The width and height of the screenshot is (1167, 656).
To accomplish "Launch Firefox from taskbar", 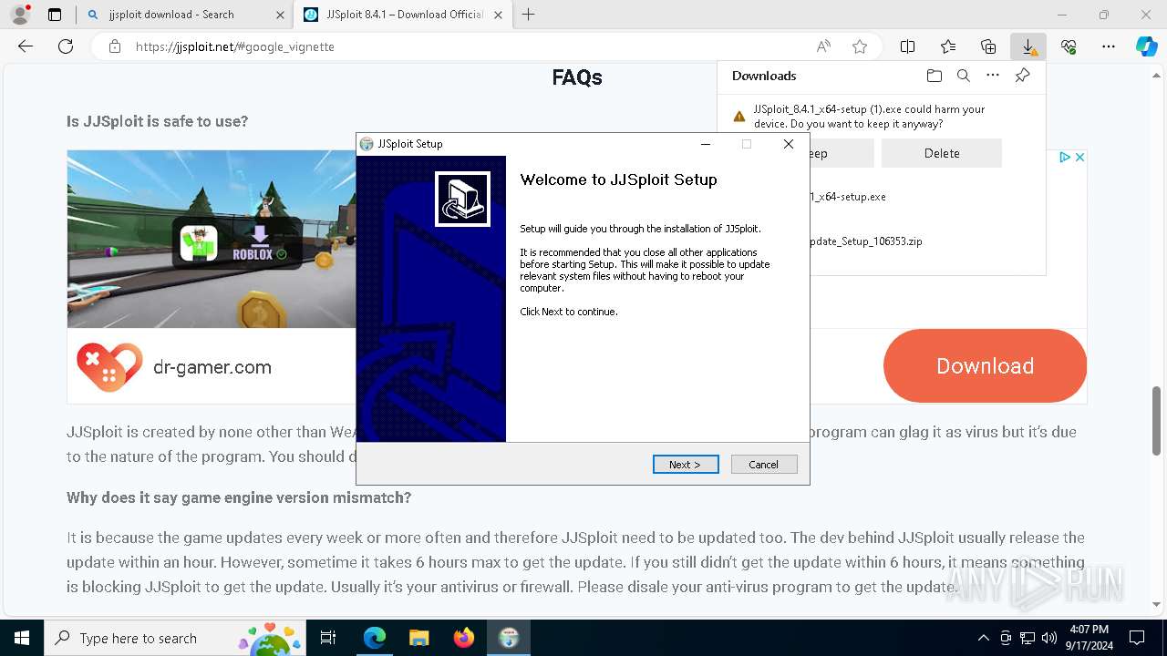I will click(463, 638).
